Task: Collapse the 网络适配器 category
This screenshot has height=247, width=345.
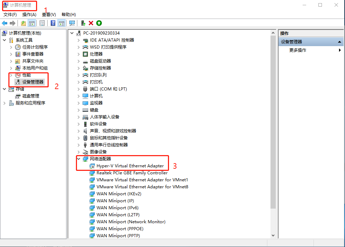Action: [78, 159]
